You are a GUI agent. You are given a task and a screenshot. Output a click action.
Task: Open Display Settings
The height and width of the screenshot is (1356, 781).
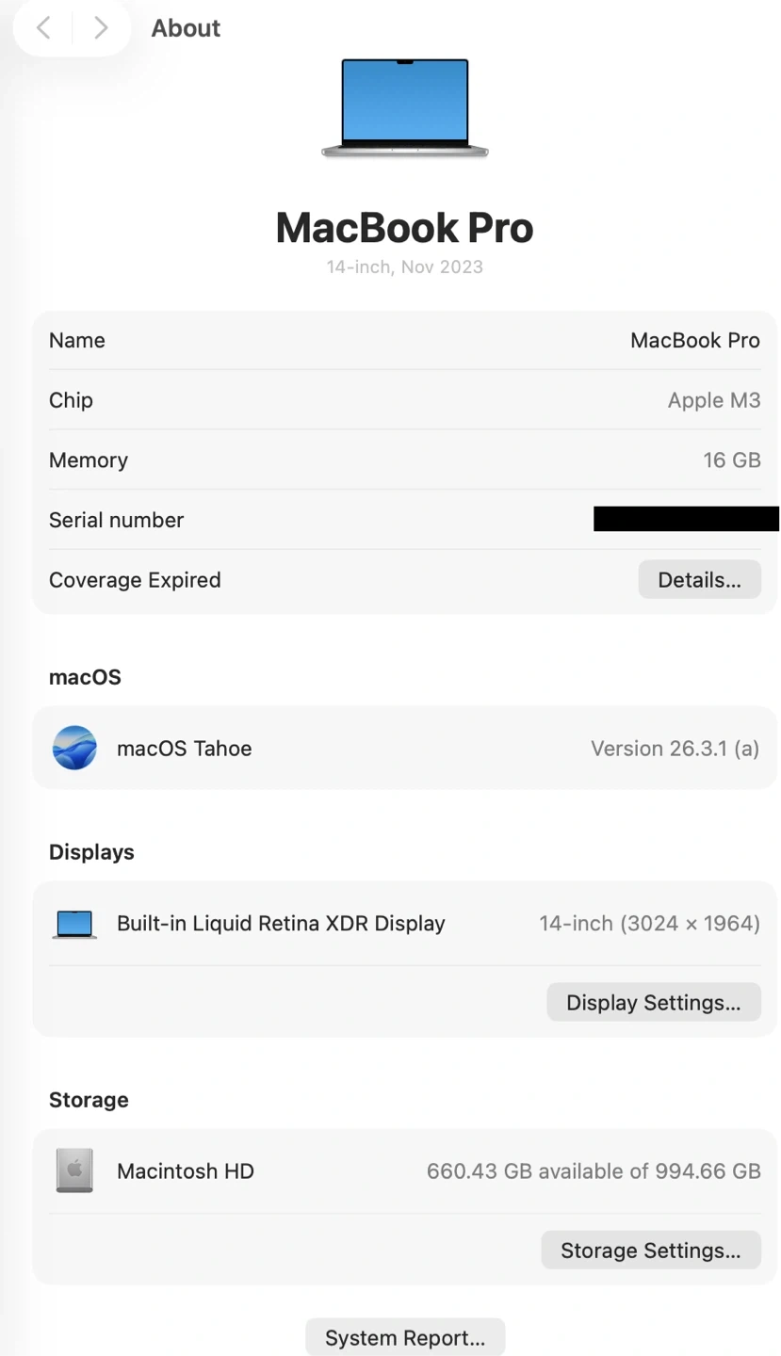tap(653, 1003)
